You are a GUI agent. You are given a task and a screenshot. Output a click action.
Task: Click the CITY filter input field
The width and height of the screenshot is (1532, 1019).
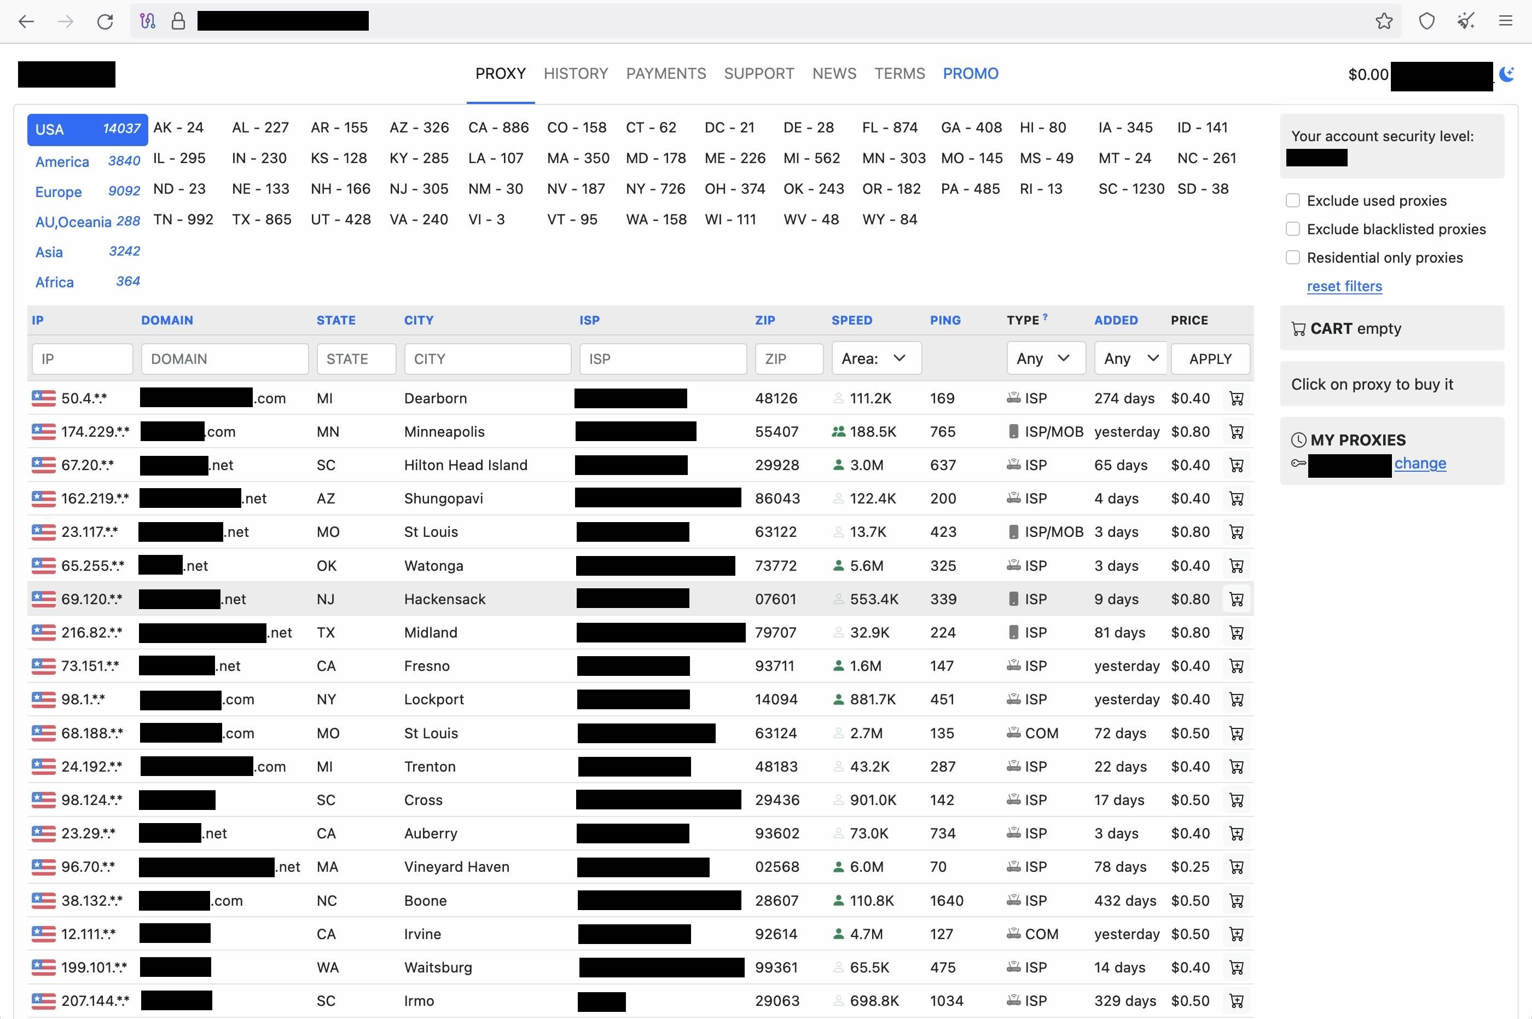pyautogui.click(x=488, y=359)
